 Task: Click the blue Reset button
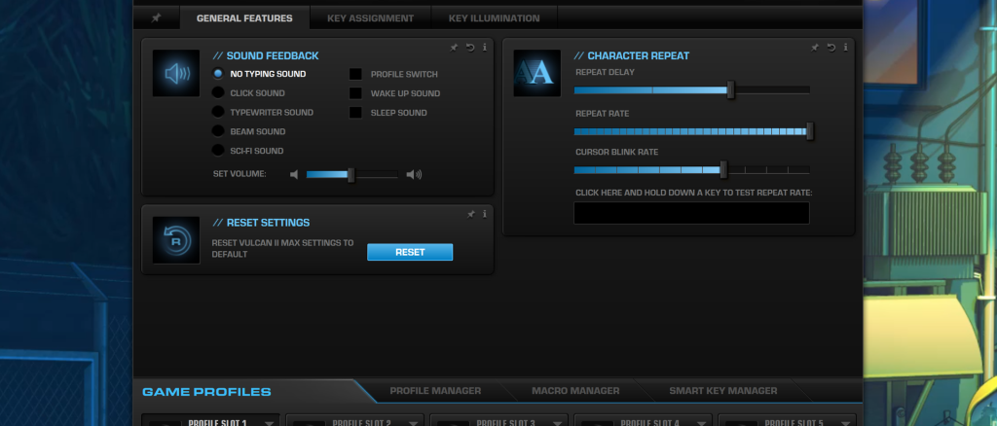click(x=410, y=252)
